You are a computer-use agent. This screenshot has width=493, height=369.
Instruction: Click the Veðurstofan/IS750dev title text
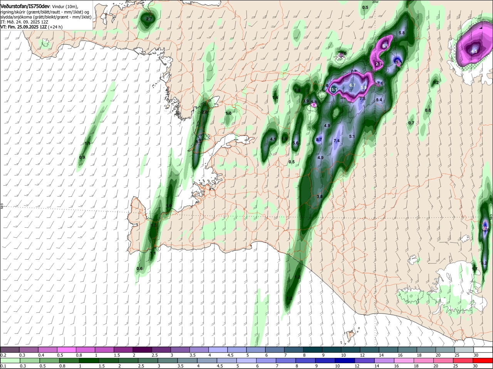[x=25, y=7]
